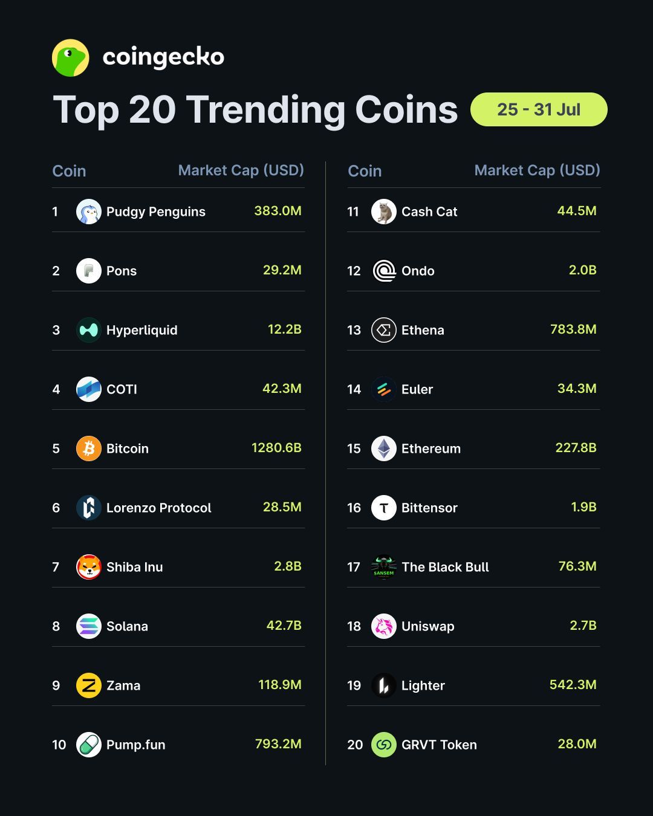The width and height of the screenshot is (653, 816).
Task: Select the Shiba Inu coin icon
Action: click(x=89, y=567)
